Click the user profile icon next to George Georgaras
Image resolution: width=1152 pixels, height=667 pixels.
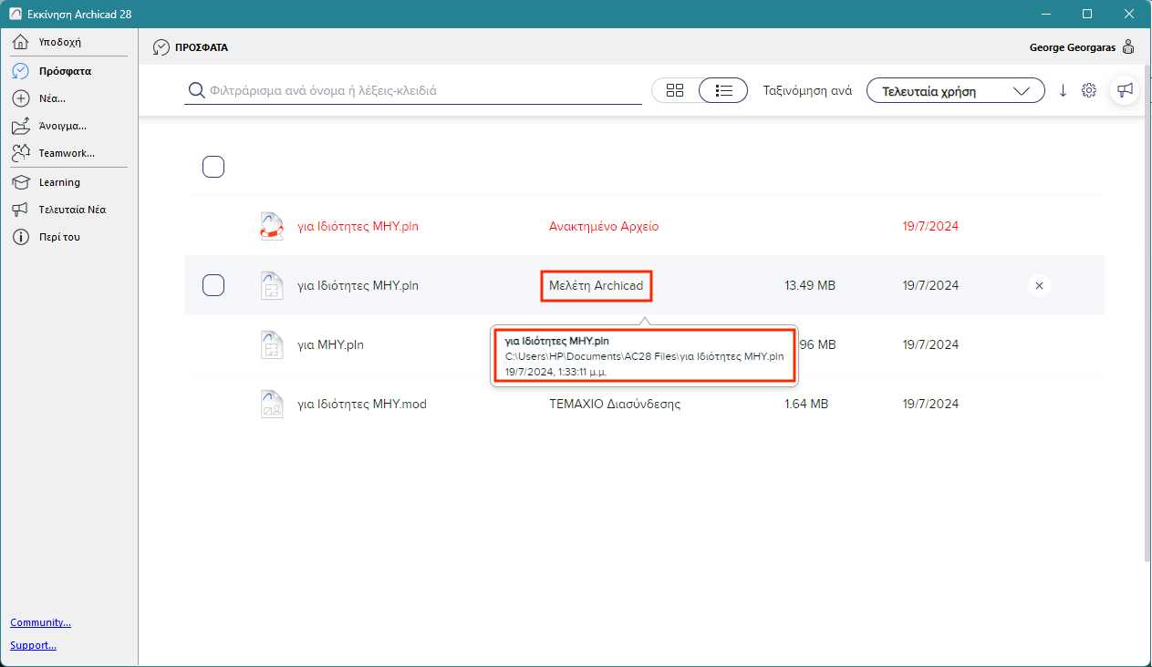(x=1128, y=47)
